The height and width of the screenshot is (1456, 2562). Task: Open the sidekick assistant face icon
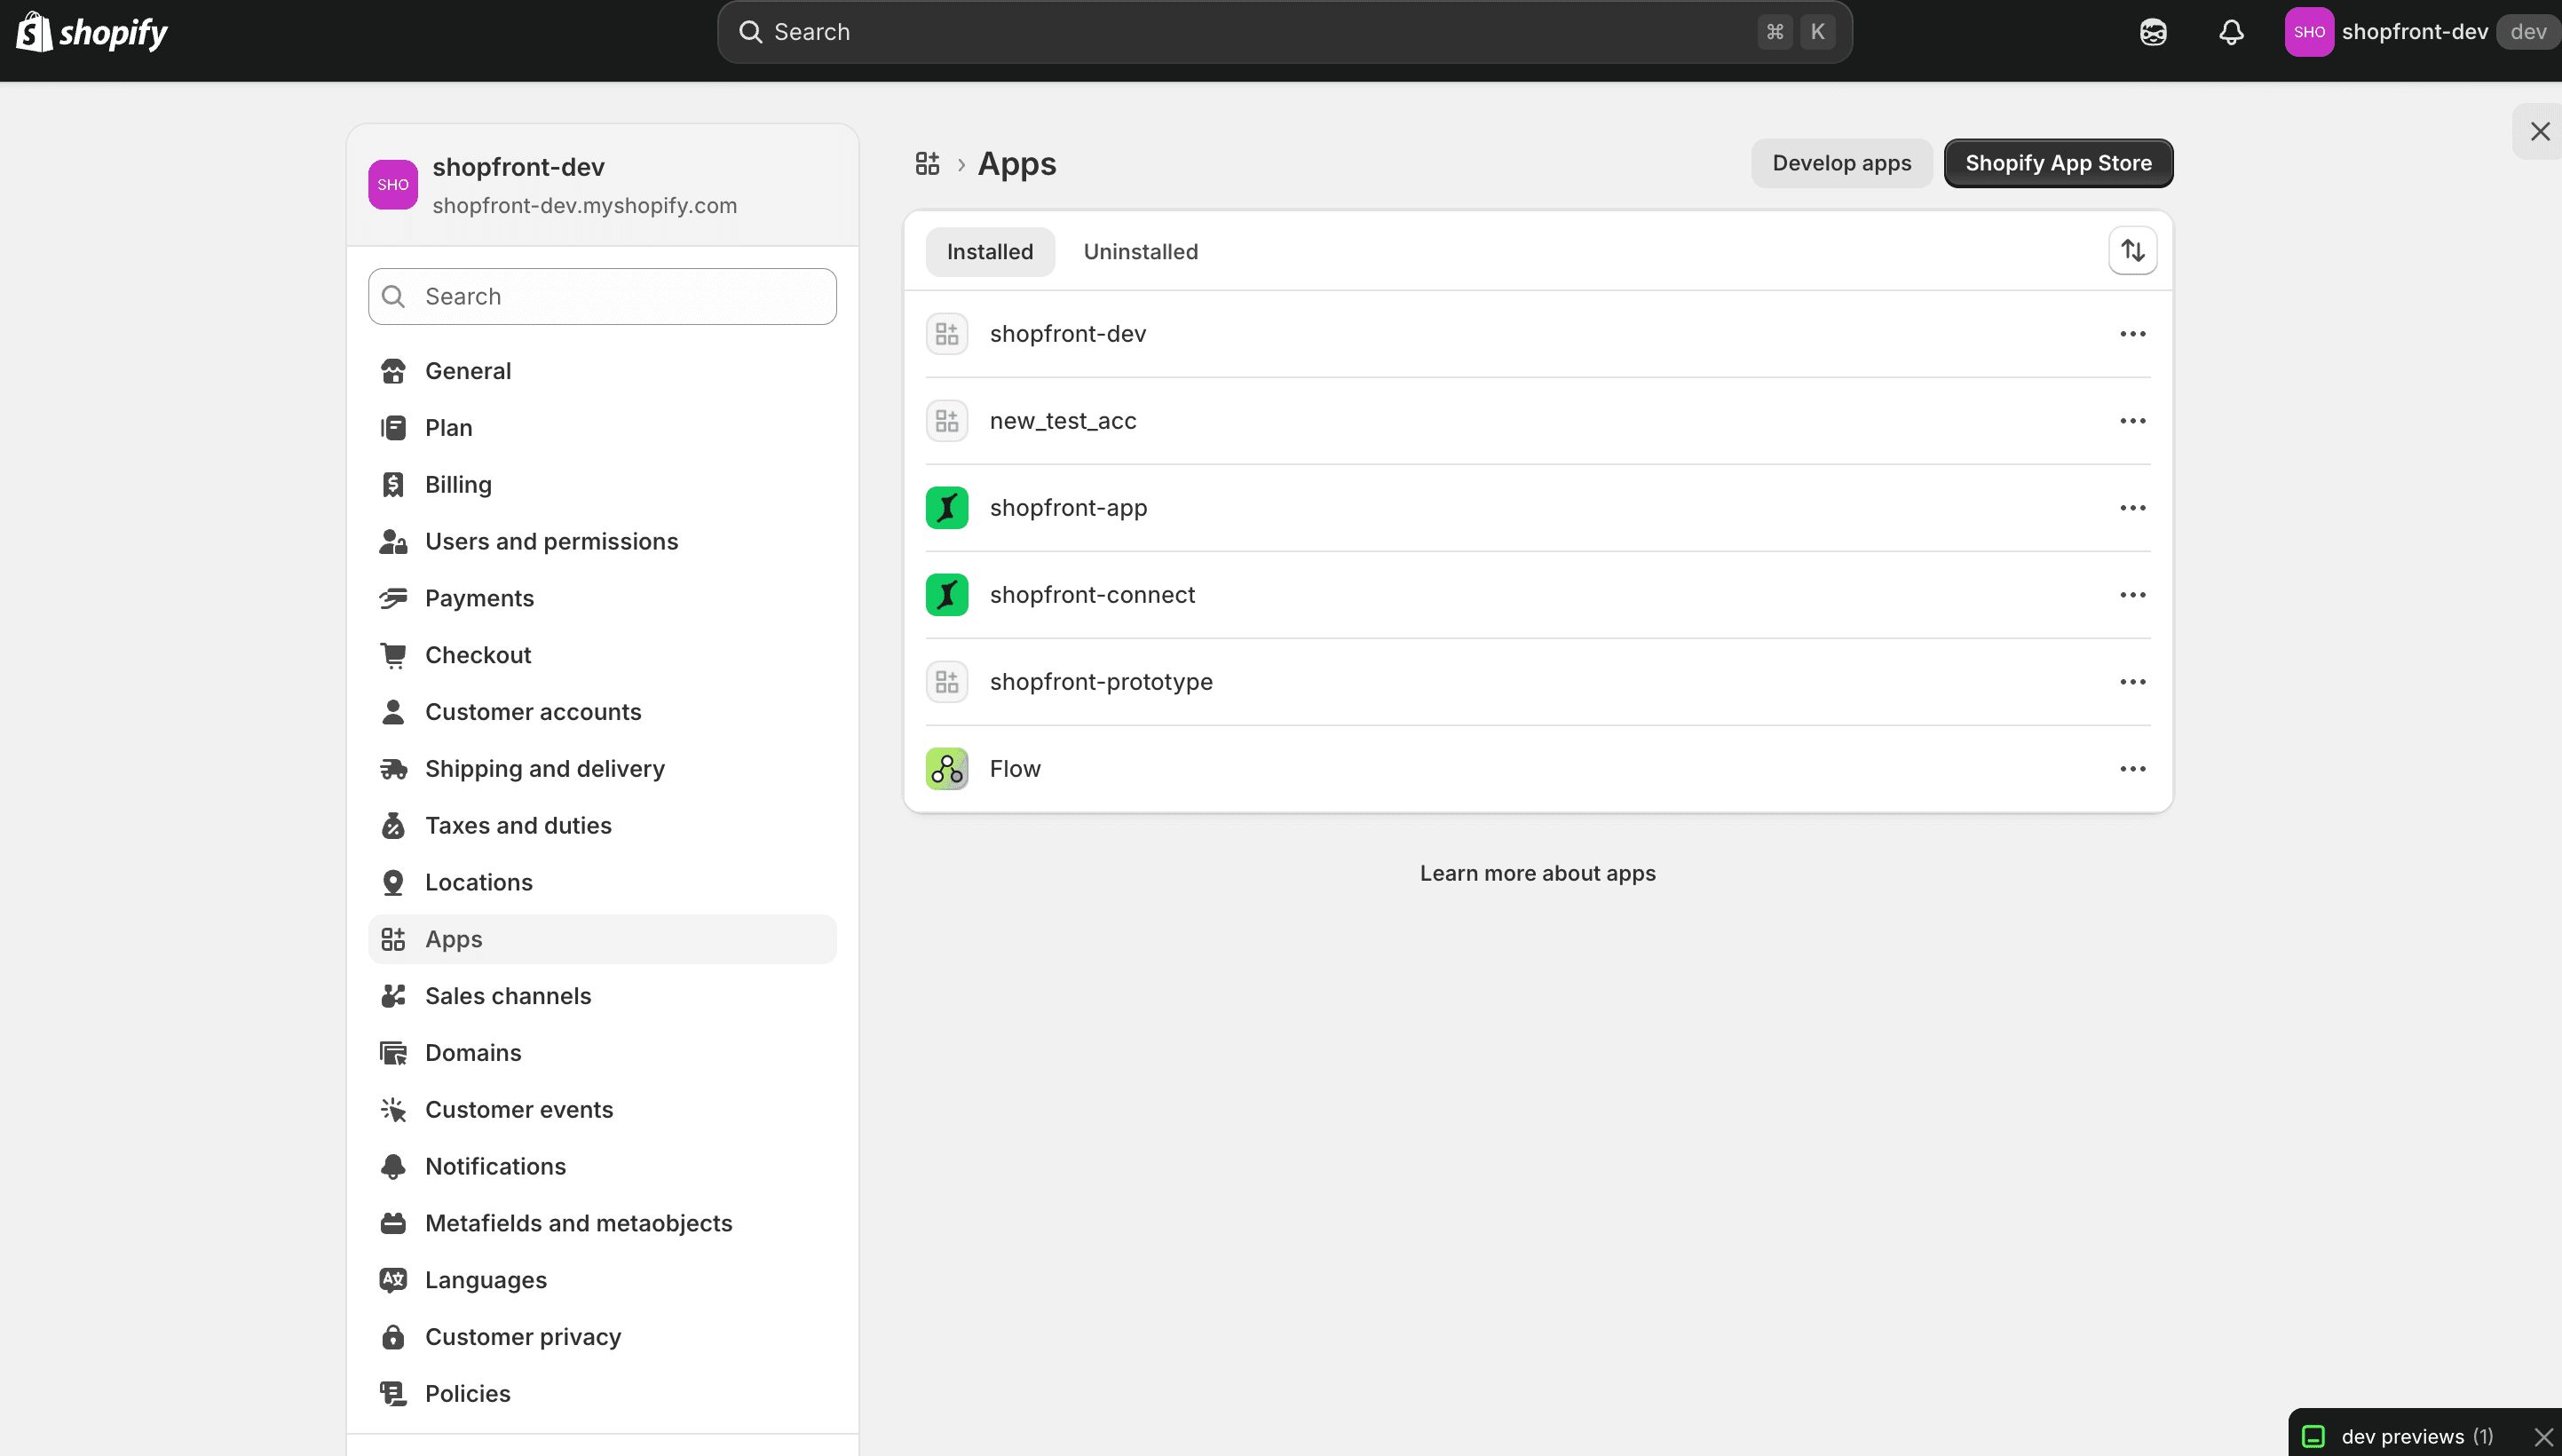[2153, 32]
